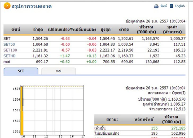Click the orange arrow icon beside the page title
Image resolution: width=193 pixels, height=138 pixels.
7,6
